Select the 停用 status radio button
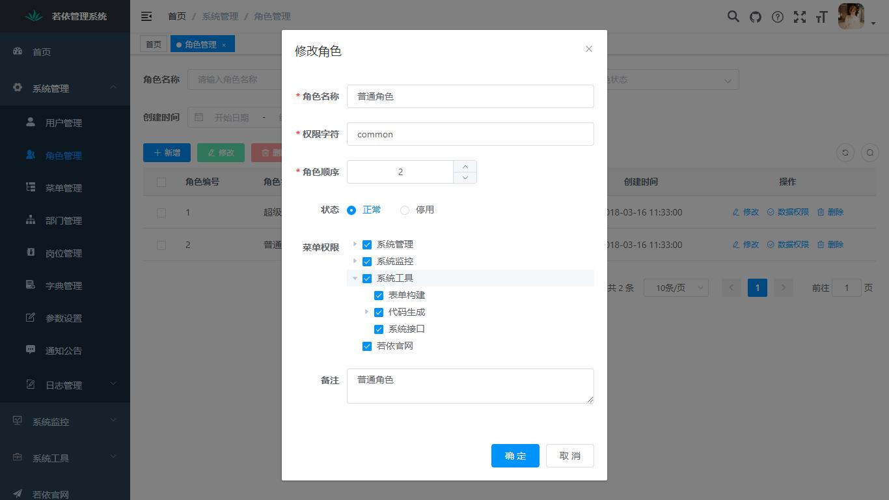Viewport: 889px width, 500px height. (x=404, y=210)
